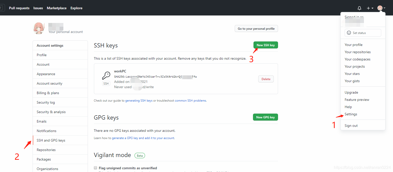Select Profile in the settings sidebar
The height and width of the screenshot is (172, 393).
coord(60,55)
